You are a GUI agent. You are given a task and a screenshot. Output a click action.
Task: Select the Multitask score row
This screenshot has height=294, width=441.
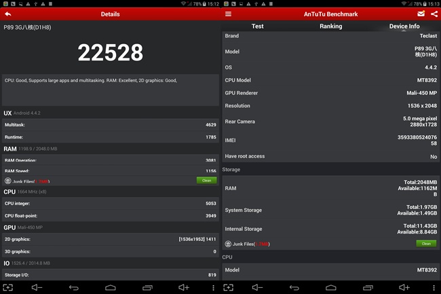pos(110,125)
